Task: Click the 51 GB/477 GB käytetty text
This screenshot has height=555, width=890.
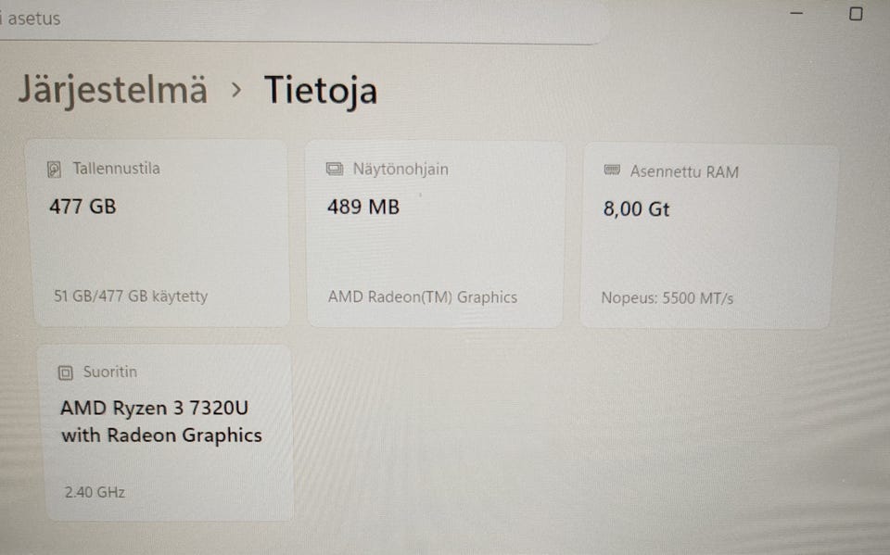Action: tap(131, 296)
